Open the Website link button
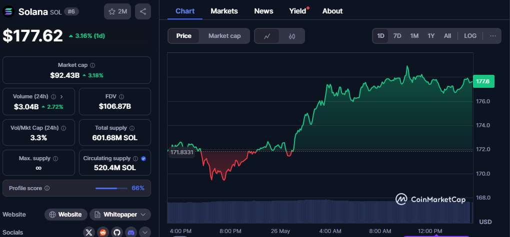Screen dimensions: 510x237 point(65,215)
